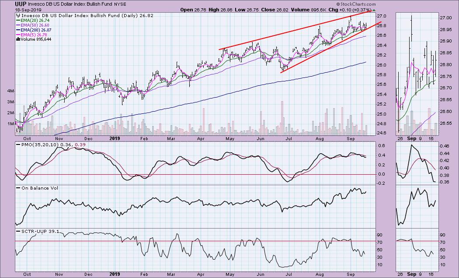Screen dimensions: 459x278
Task: Select the magenta EMA(5) legend line swatch
Action: (18, 35)
